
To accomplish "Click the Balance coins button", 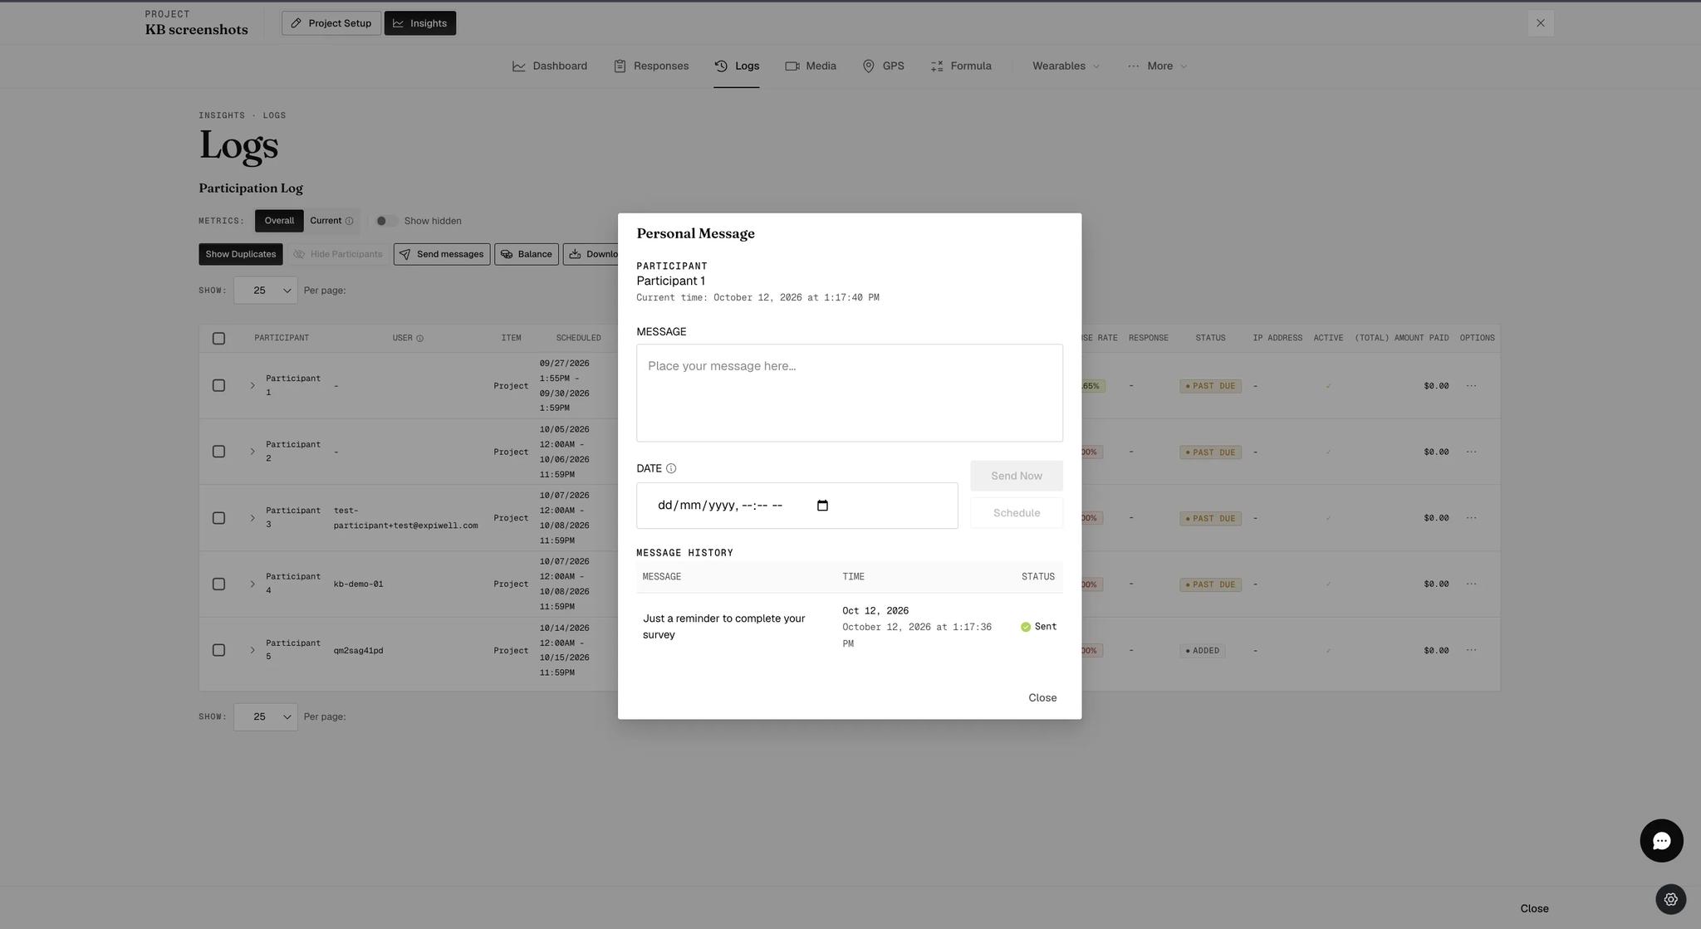I will [x=527, y=254].
